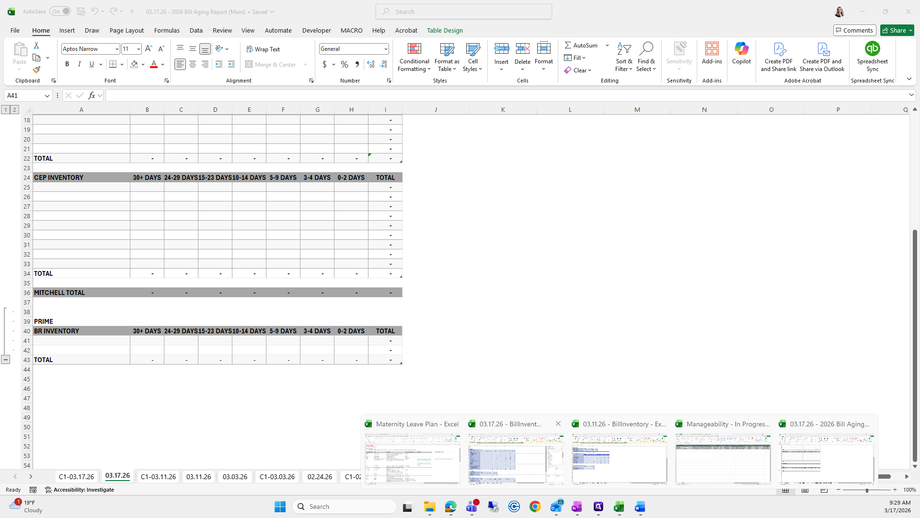Click the red Font Color swatch
This screenshot has width=920, height=518.
point(154,64)
